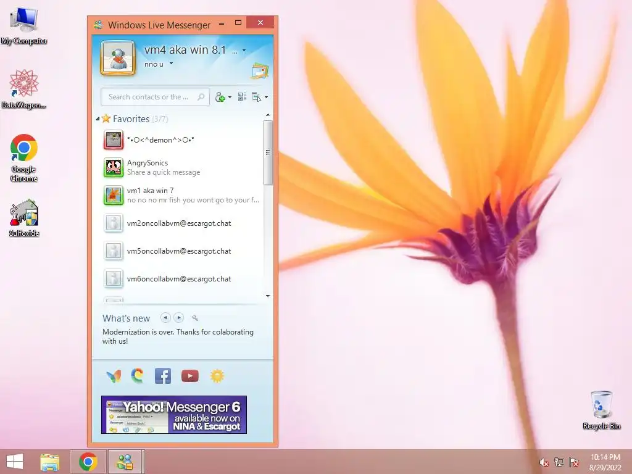Click the Windows Start button
Image resolution: width=632 pixels, height=474 pixels.
[15, 462]
